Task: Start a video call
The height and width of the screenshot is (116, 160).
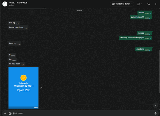Action: coord(138,4)
